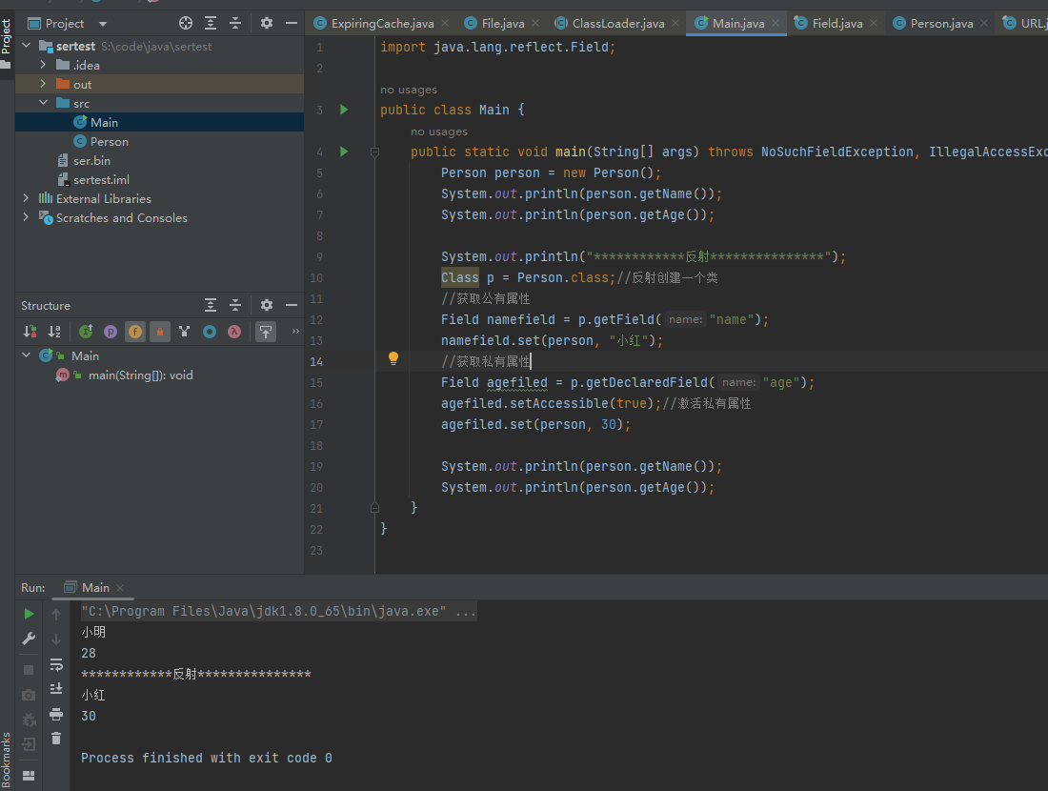This screenshot has width=1048, height=791.
Task: Show more Structure toolbar actions
Action: [x=295, y=332]
